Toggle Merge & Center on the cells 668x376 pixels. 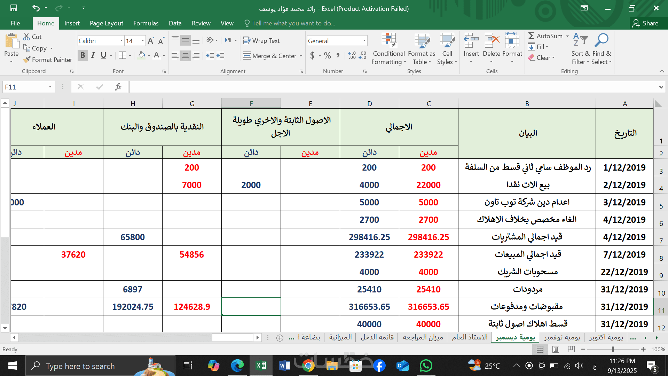pos(270,56)
